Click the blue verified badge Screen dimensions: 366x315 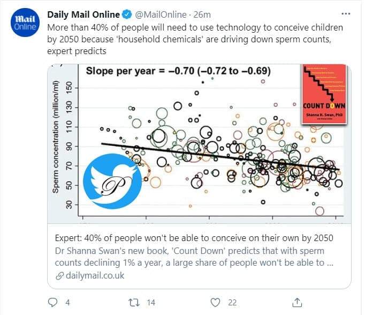coord(127,14)
